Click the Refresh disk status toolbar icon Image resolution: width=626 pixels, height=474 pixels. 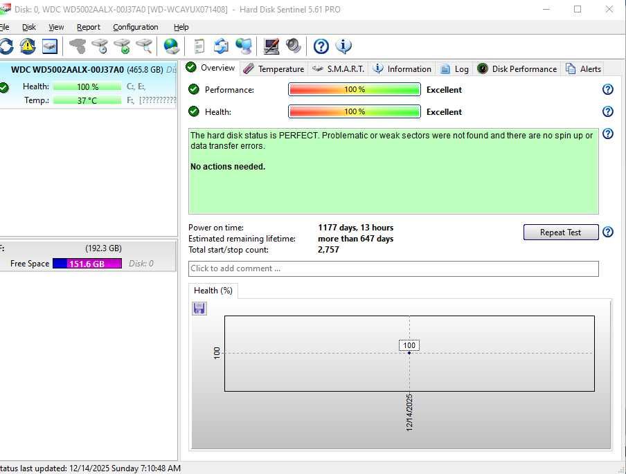pos(6,46)
